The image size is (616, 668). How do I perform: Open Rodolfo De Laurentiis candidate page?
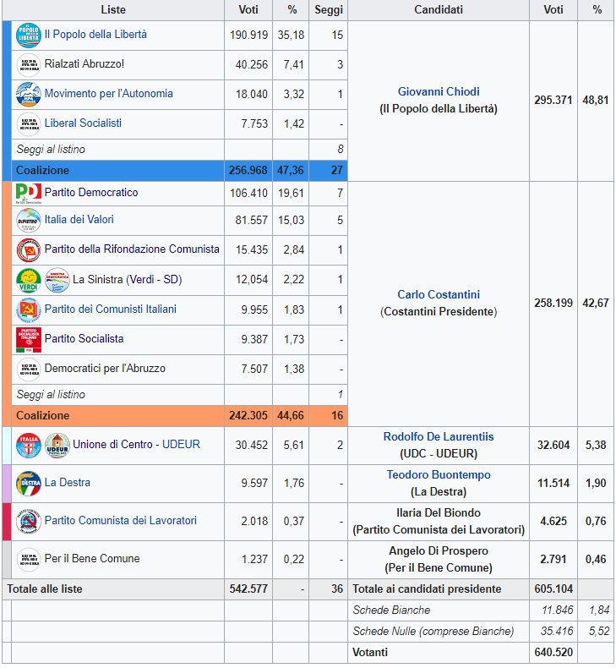click(439, 437)
